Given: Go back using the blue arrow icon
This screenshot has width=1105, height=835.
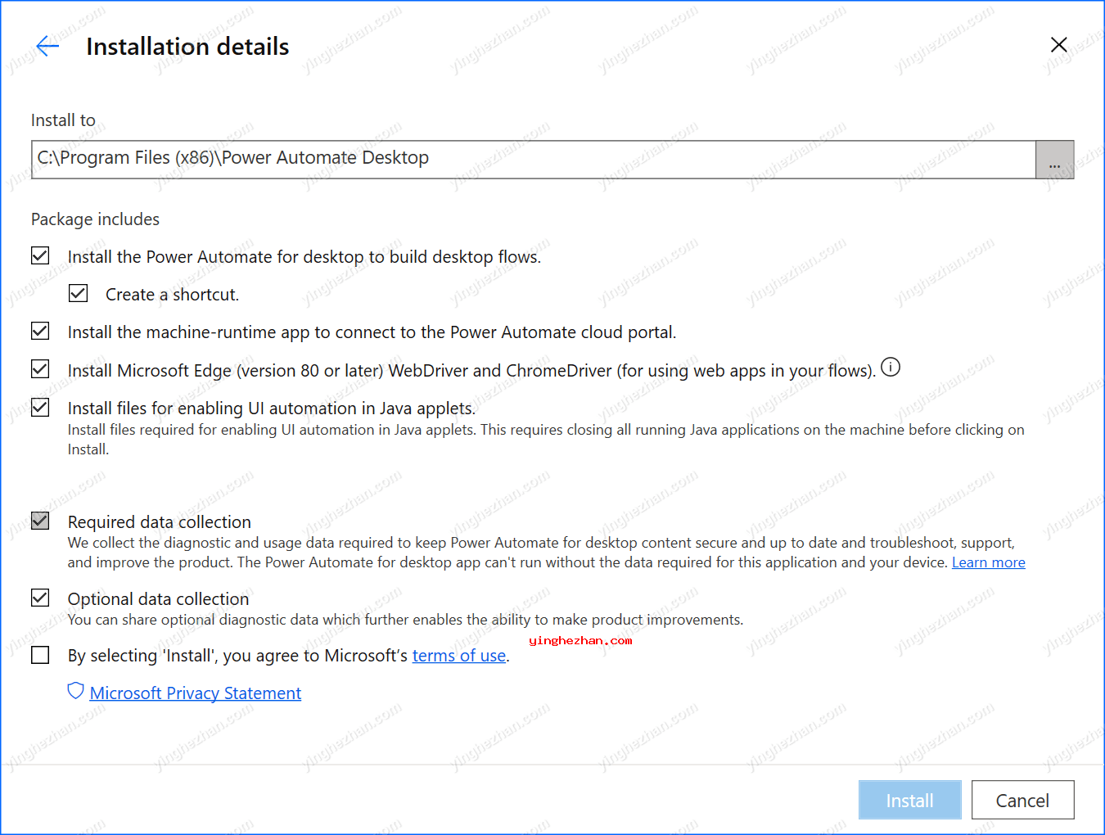Looking at the screenshot, I should pos(48,46).
